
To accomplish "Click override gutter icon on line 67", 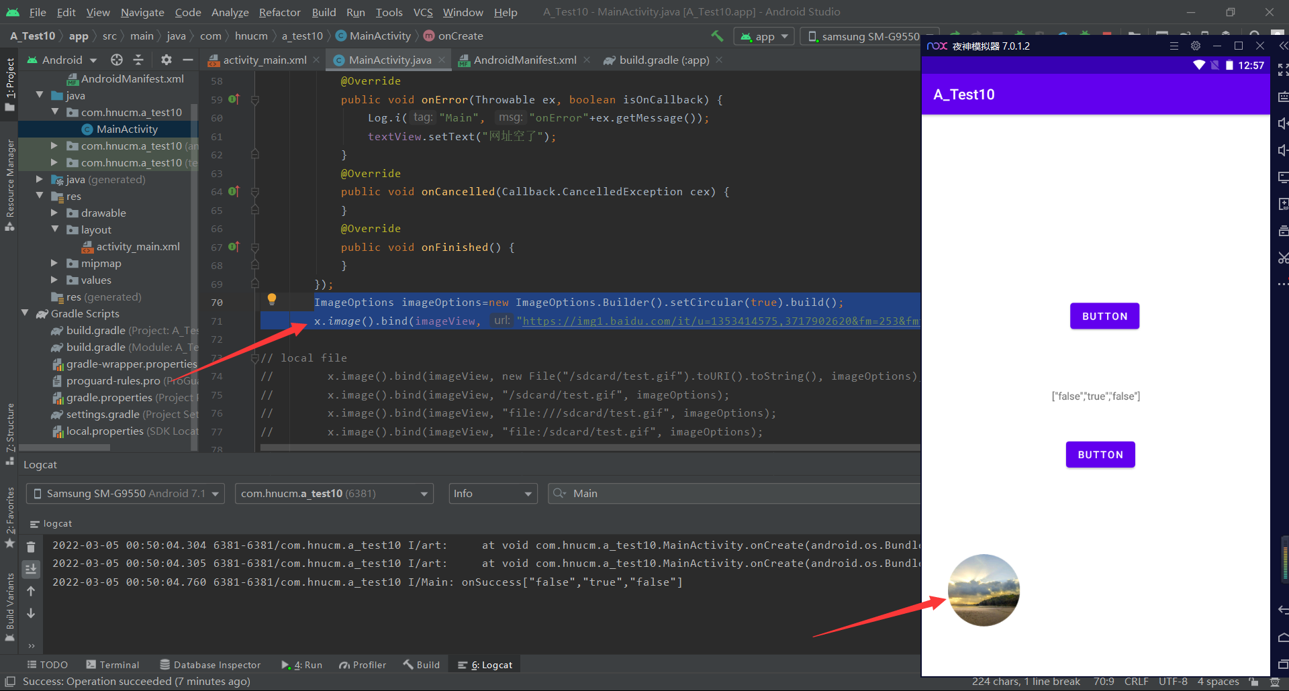I will tap(233, 247).
